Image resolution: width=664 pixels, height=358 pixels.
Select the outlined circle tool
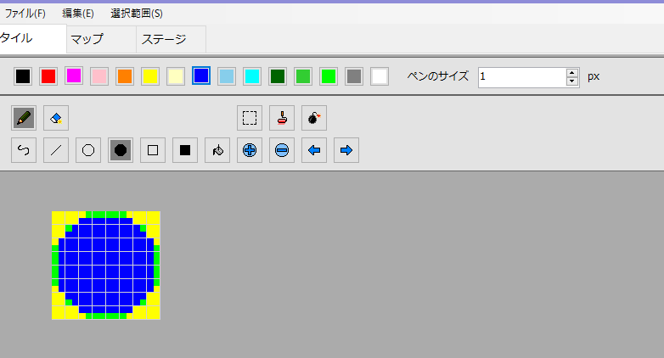tap(88, 150)
